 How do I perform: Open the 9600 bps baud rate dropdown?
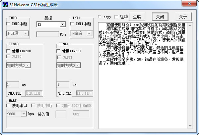pyautogui.click(x=17, y=114)
